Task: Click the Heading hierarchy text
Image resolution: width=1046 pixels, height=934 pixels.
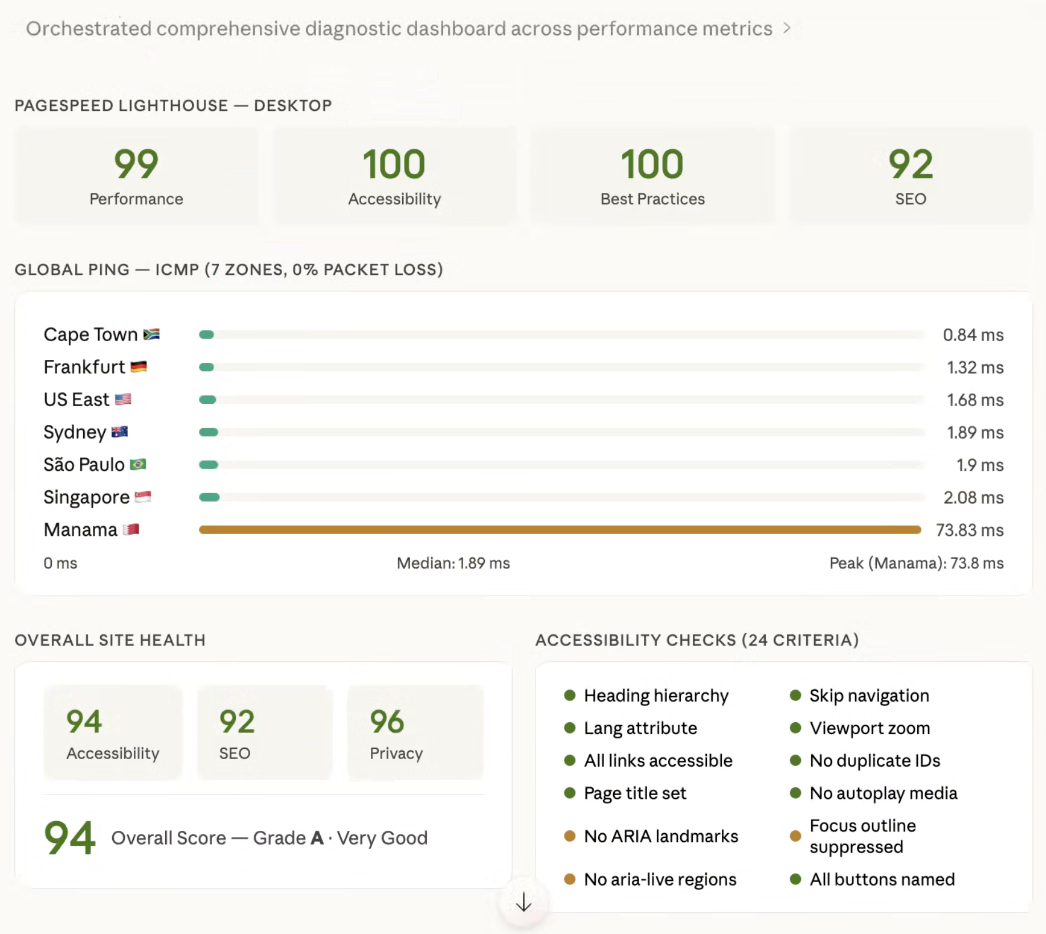Action: click(x=656, y=695)
